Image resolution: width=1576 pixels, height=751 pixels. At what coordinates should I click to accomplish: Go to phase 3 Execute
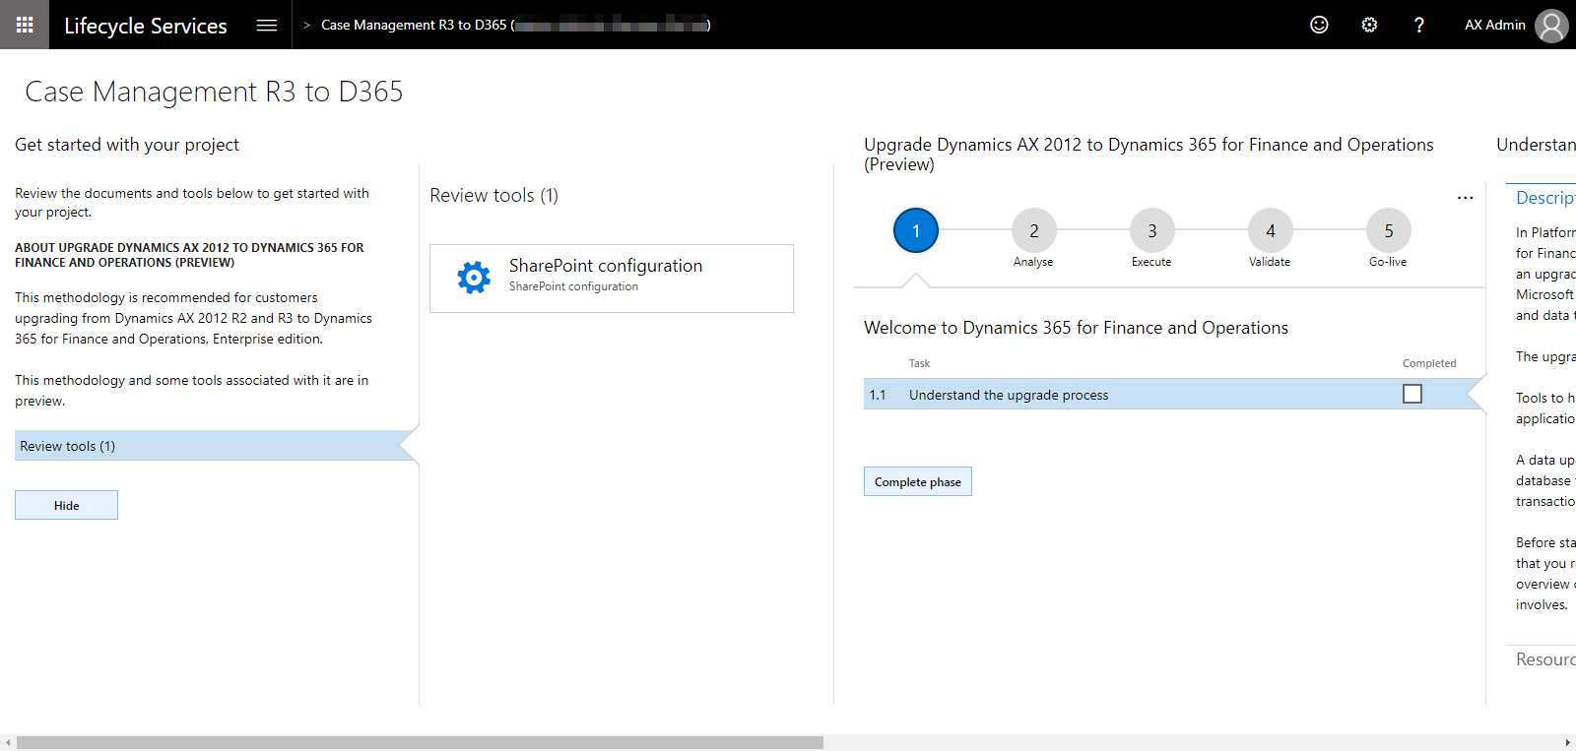(1152, 231)
